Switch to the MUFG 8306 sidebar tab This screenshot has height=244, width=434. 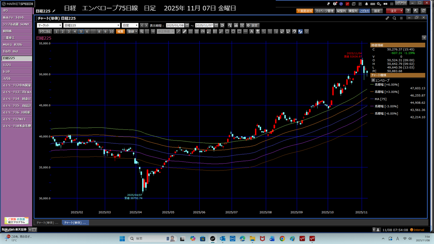(16, 45)
